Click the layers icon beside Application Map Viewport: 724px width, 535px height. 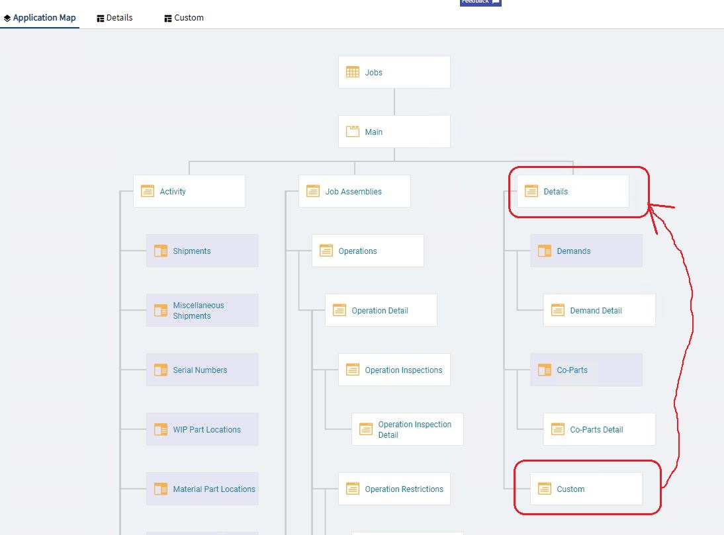(7, 19)
